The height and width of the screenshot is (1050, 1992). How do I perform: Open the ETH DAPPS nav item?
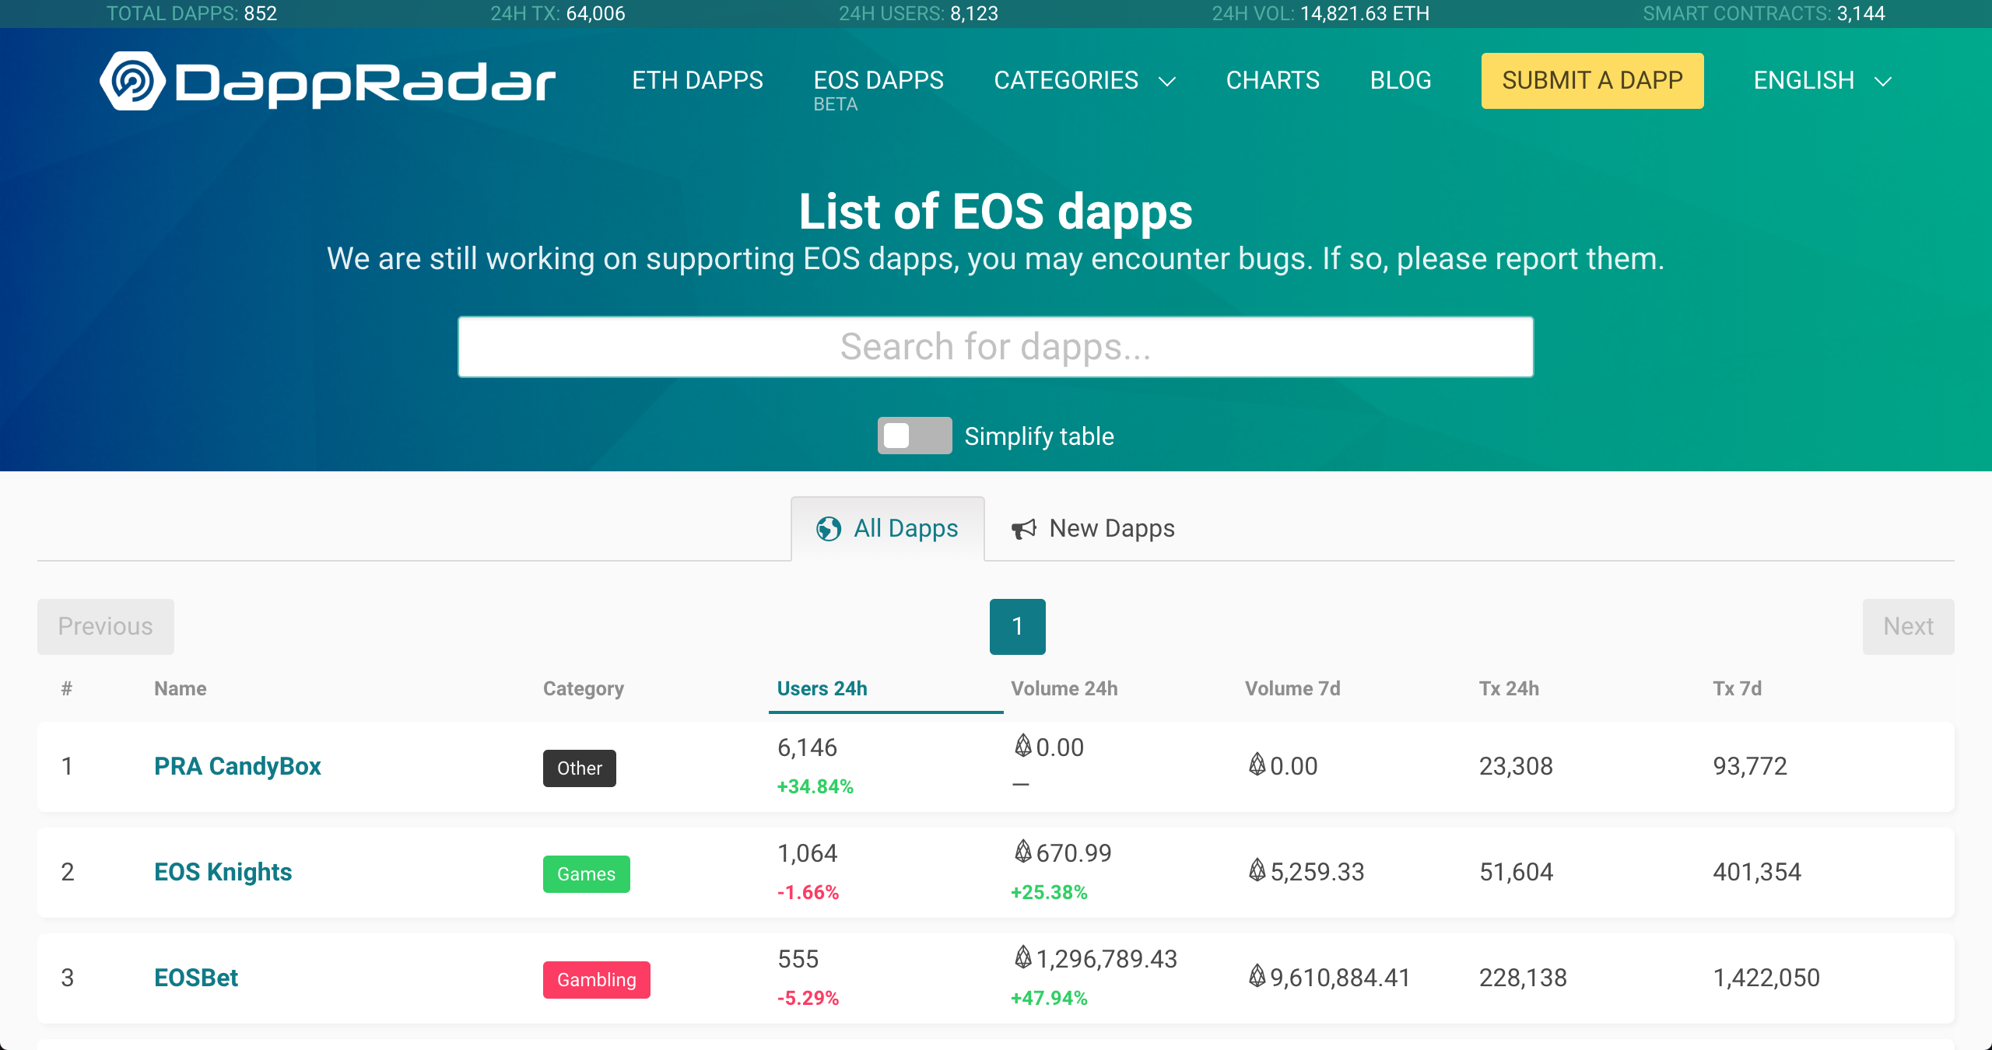697,81
